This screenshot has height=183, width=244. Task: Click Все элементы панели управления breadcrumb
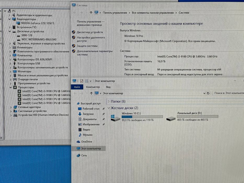[x=153, y=13]
